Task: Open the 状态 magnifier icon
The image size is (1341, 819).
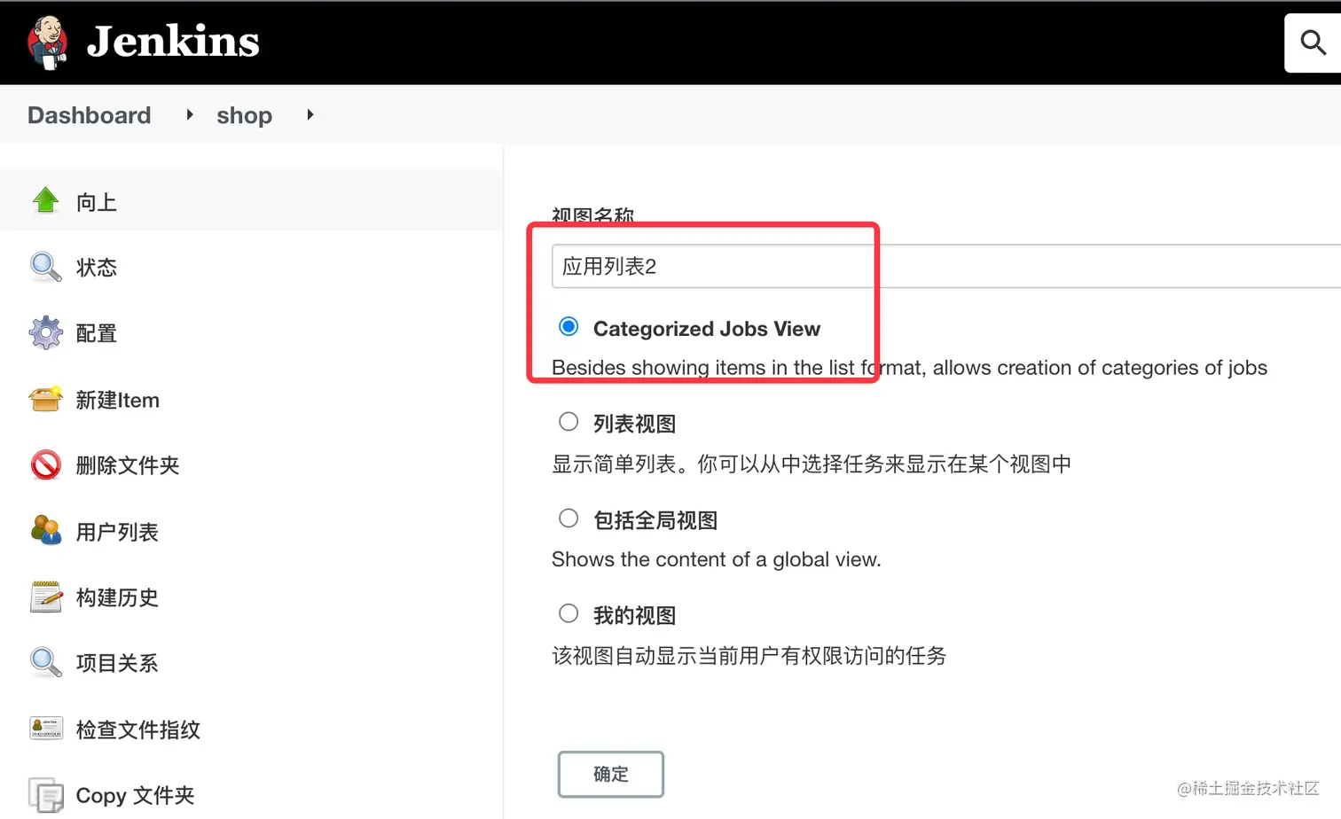Action: coord(46,267)
